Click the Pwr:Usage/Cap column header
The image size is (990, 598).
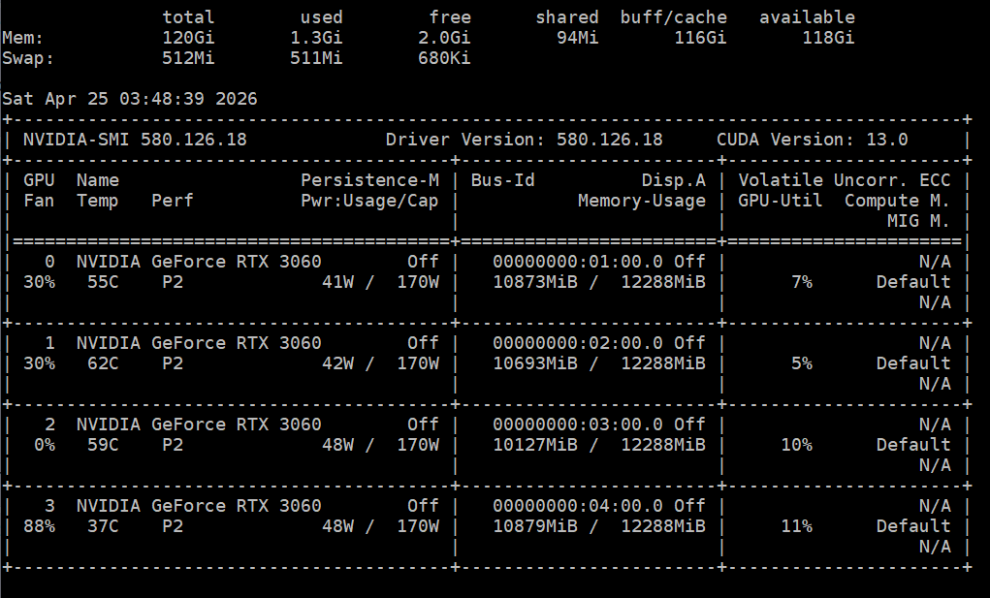point(369,201)
